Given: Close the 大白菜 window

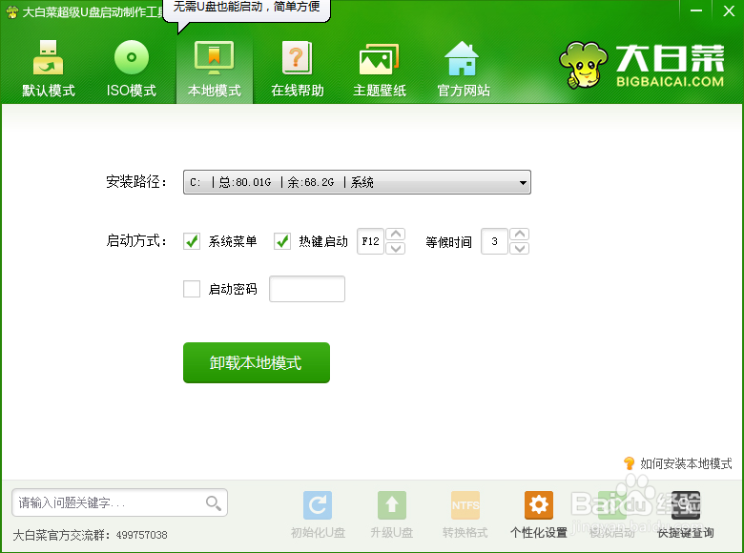Looking at the screenshot, I should 729,10.
